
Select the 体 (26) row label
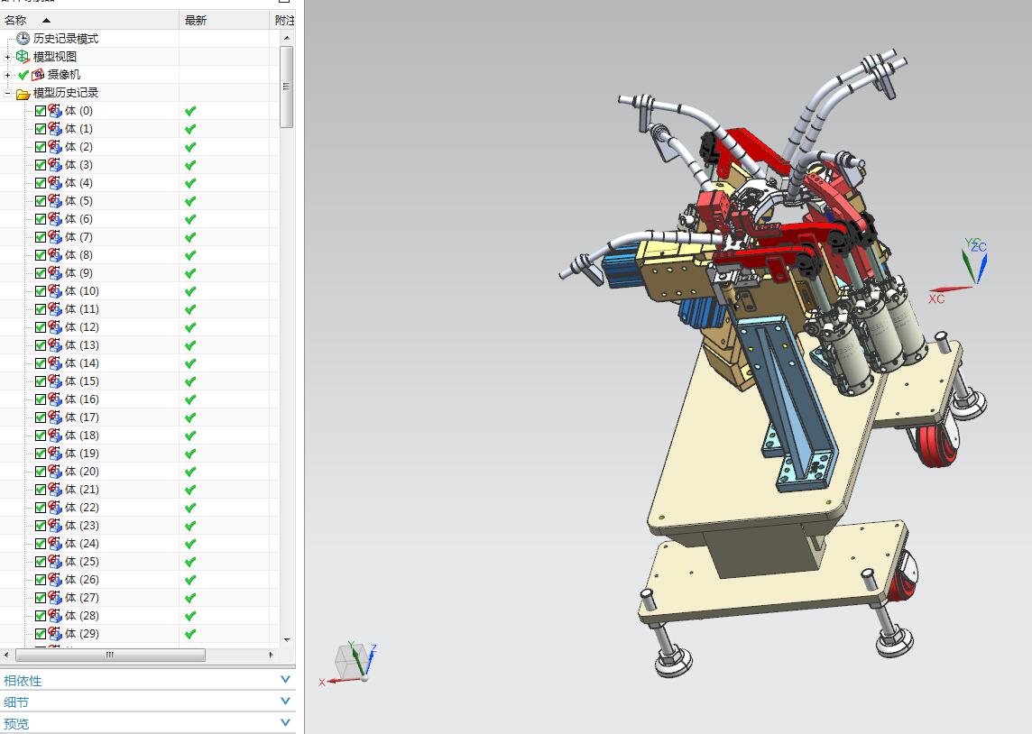coord(82,580)
